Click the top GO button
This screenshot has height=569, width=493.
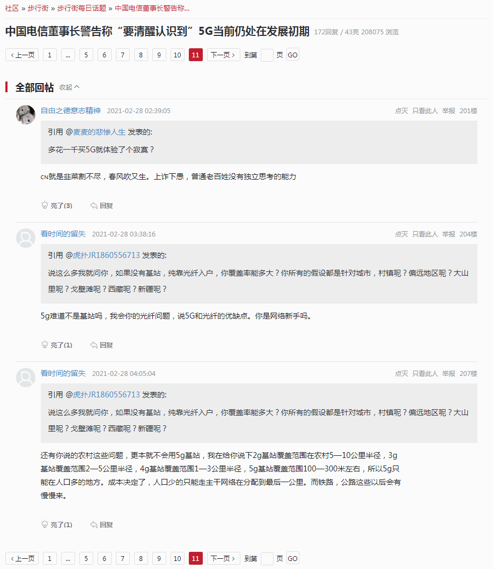292,55
